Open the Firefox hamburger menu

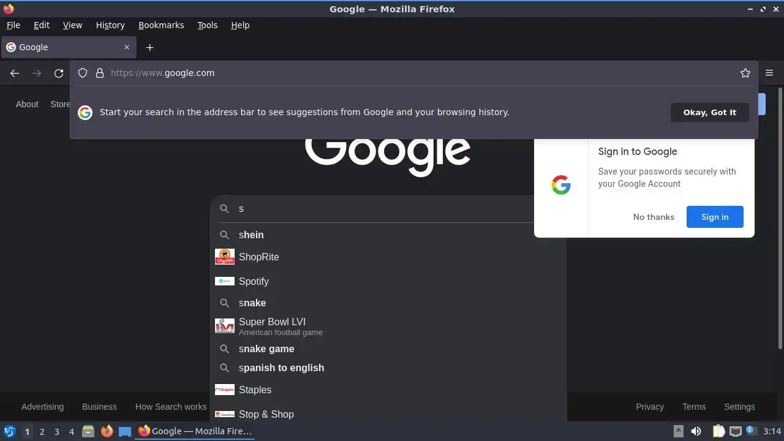(x=769, y=73)
